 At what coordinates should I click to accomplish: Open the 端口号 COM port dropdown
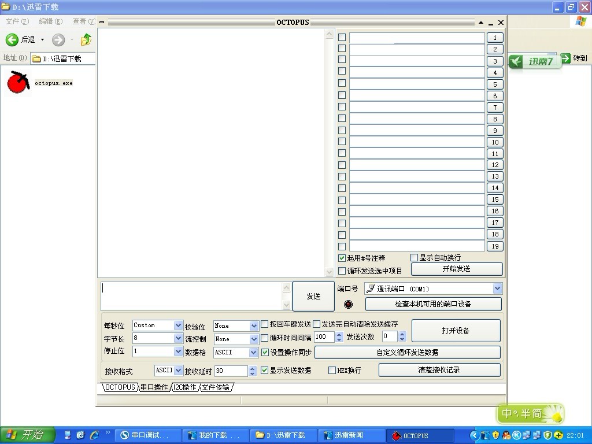(497, 288)
